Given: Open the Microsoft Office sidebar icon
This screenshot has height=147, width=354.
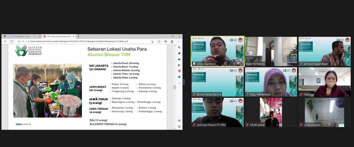Looking at the screenshot, I should click(179, 71).
